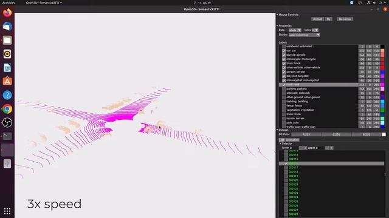Click the BG Color G:255 field
This screenshot has height=218, width=389.
click(x=336, y=134)
